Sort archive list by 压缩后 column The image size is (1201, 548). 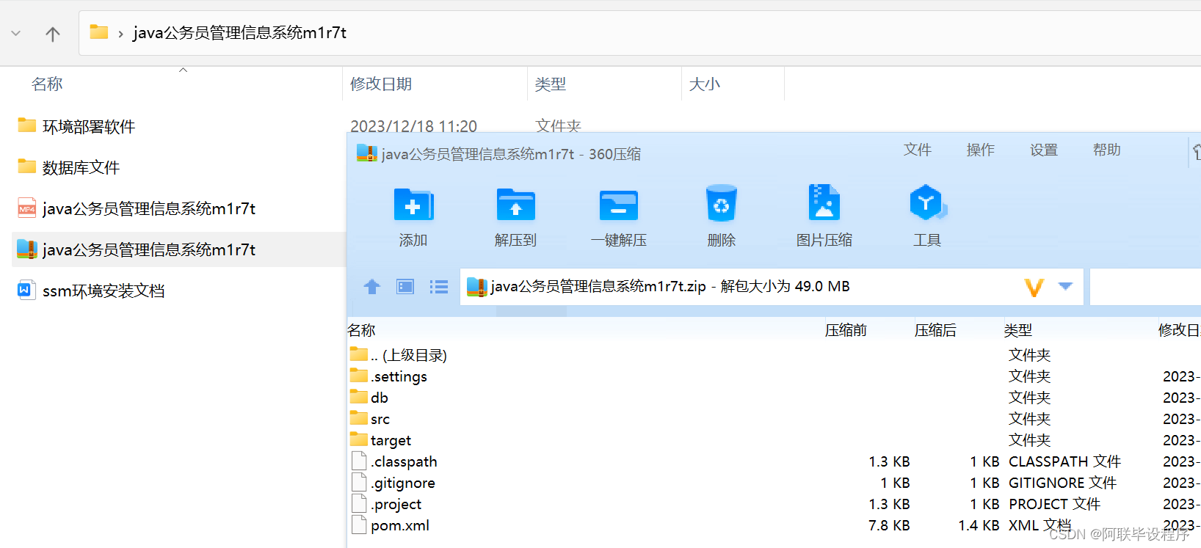pos(935,330)
